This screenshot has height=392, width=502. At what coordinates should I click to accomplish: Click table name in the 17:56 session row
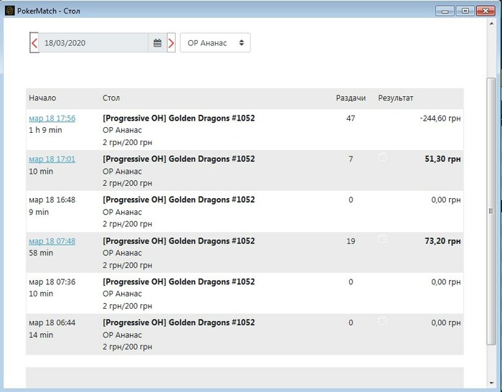179,118
